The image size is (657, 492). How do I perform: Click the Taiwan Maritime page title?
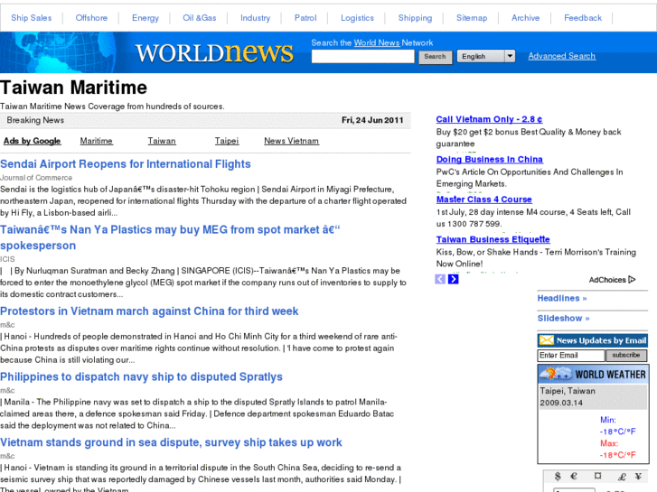pyautogui.click(x=74, y=88)
